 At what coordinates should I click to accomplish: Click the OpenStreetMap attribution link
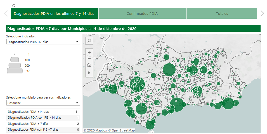[122, 130]
